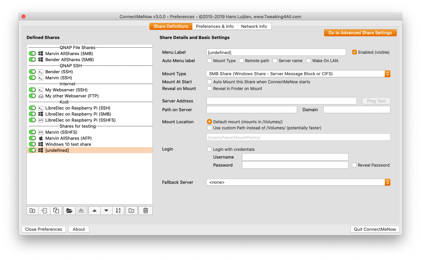The image size is (421, 260).
Task: Click Windows icon of Marvin AllShares (SMB)
Action: coord(41,53)
